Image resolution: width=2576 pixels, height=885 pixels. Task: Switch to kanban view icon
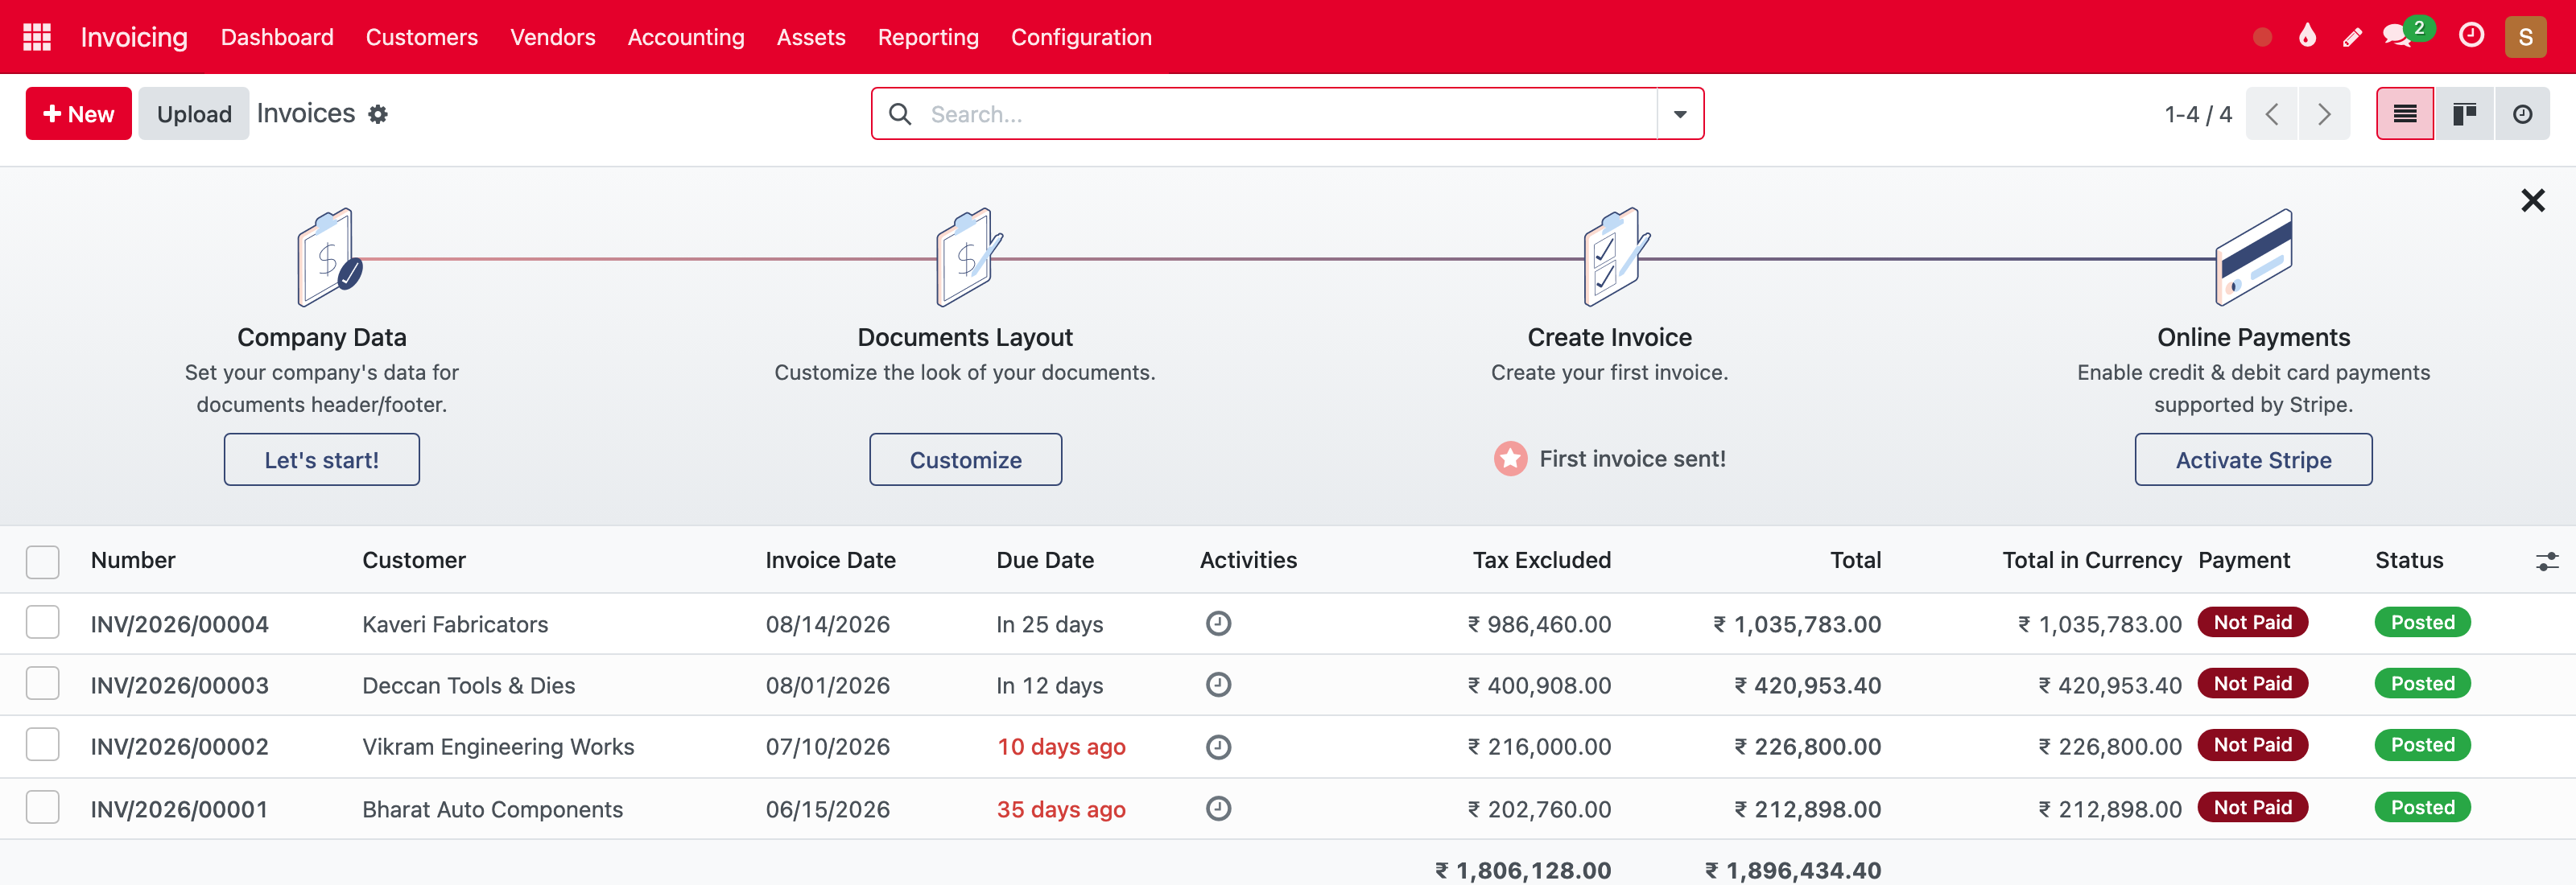click(2464, 114)
